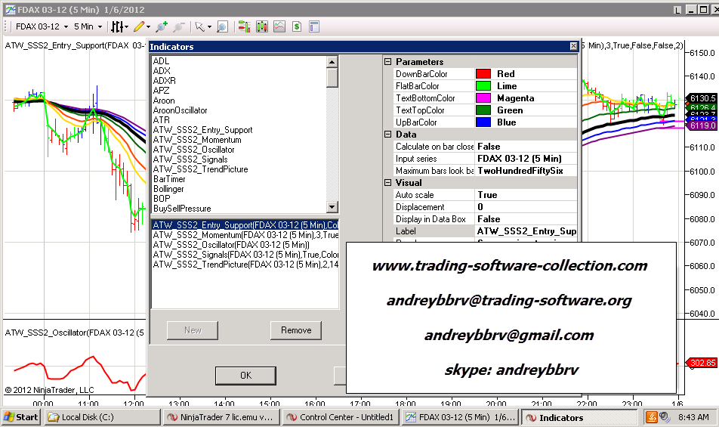Screen dimensions: 719x427
Task: Open the chart properties icon
Action: tap(314, 26)
